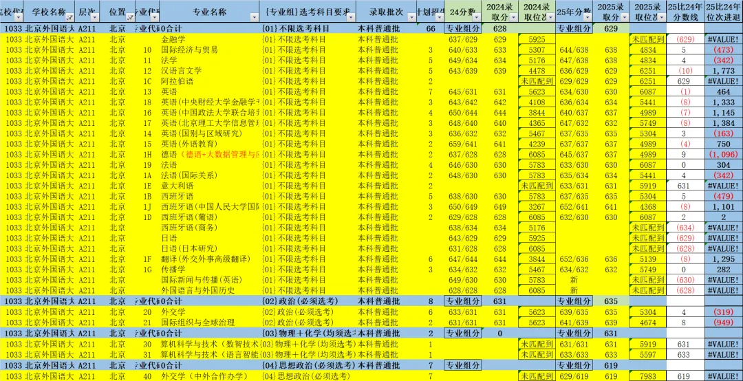Select the rank change cell 1,295
The height and width of the screenshot is (381, 743).
tap(723, 259)
